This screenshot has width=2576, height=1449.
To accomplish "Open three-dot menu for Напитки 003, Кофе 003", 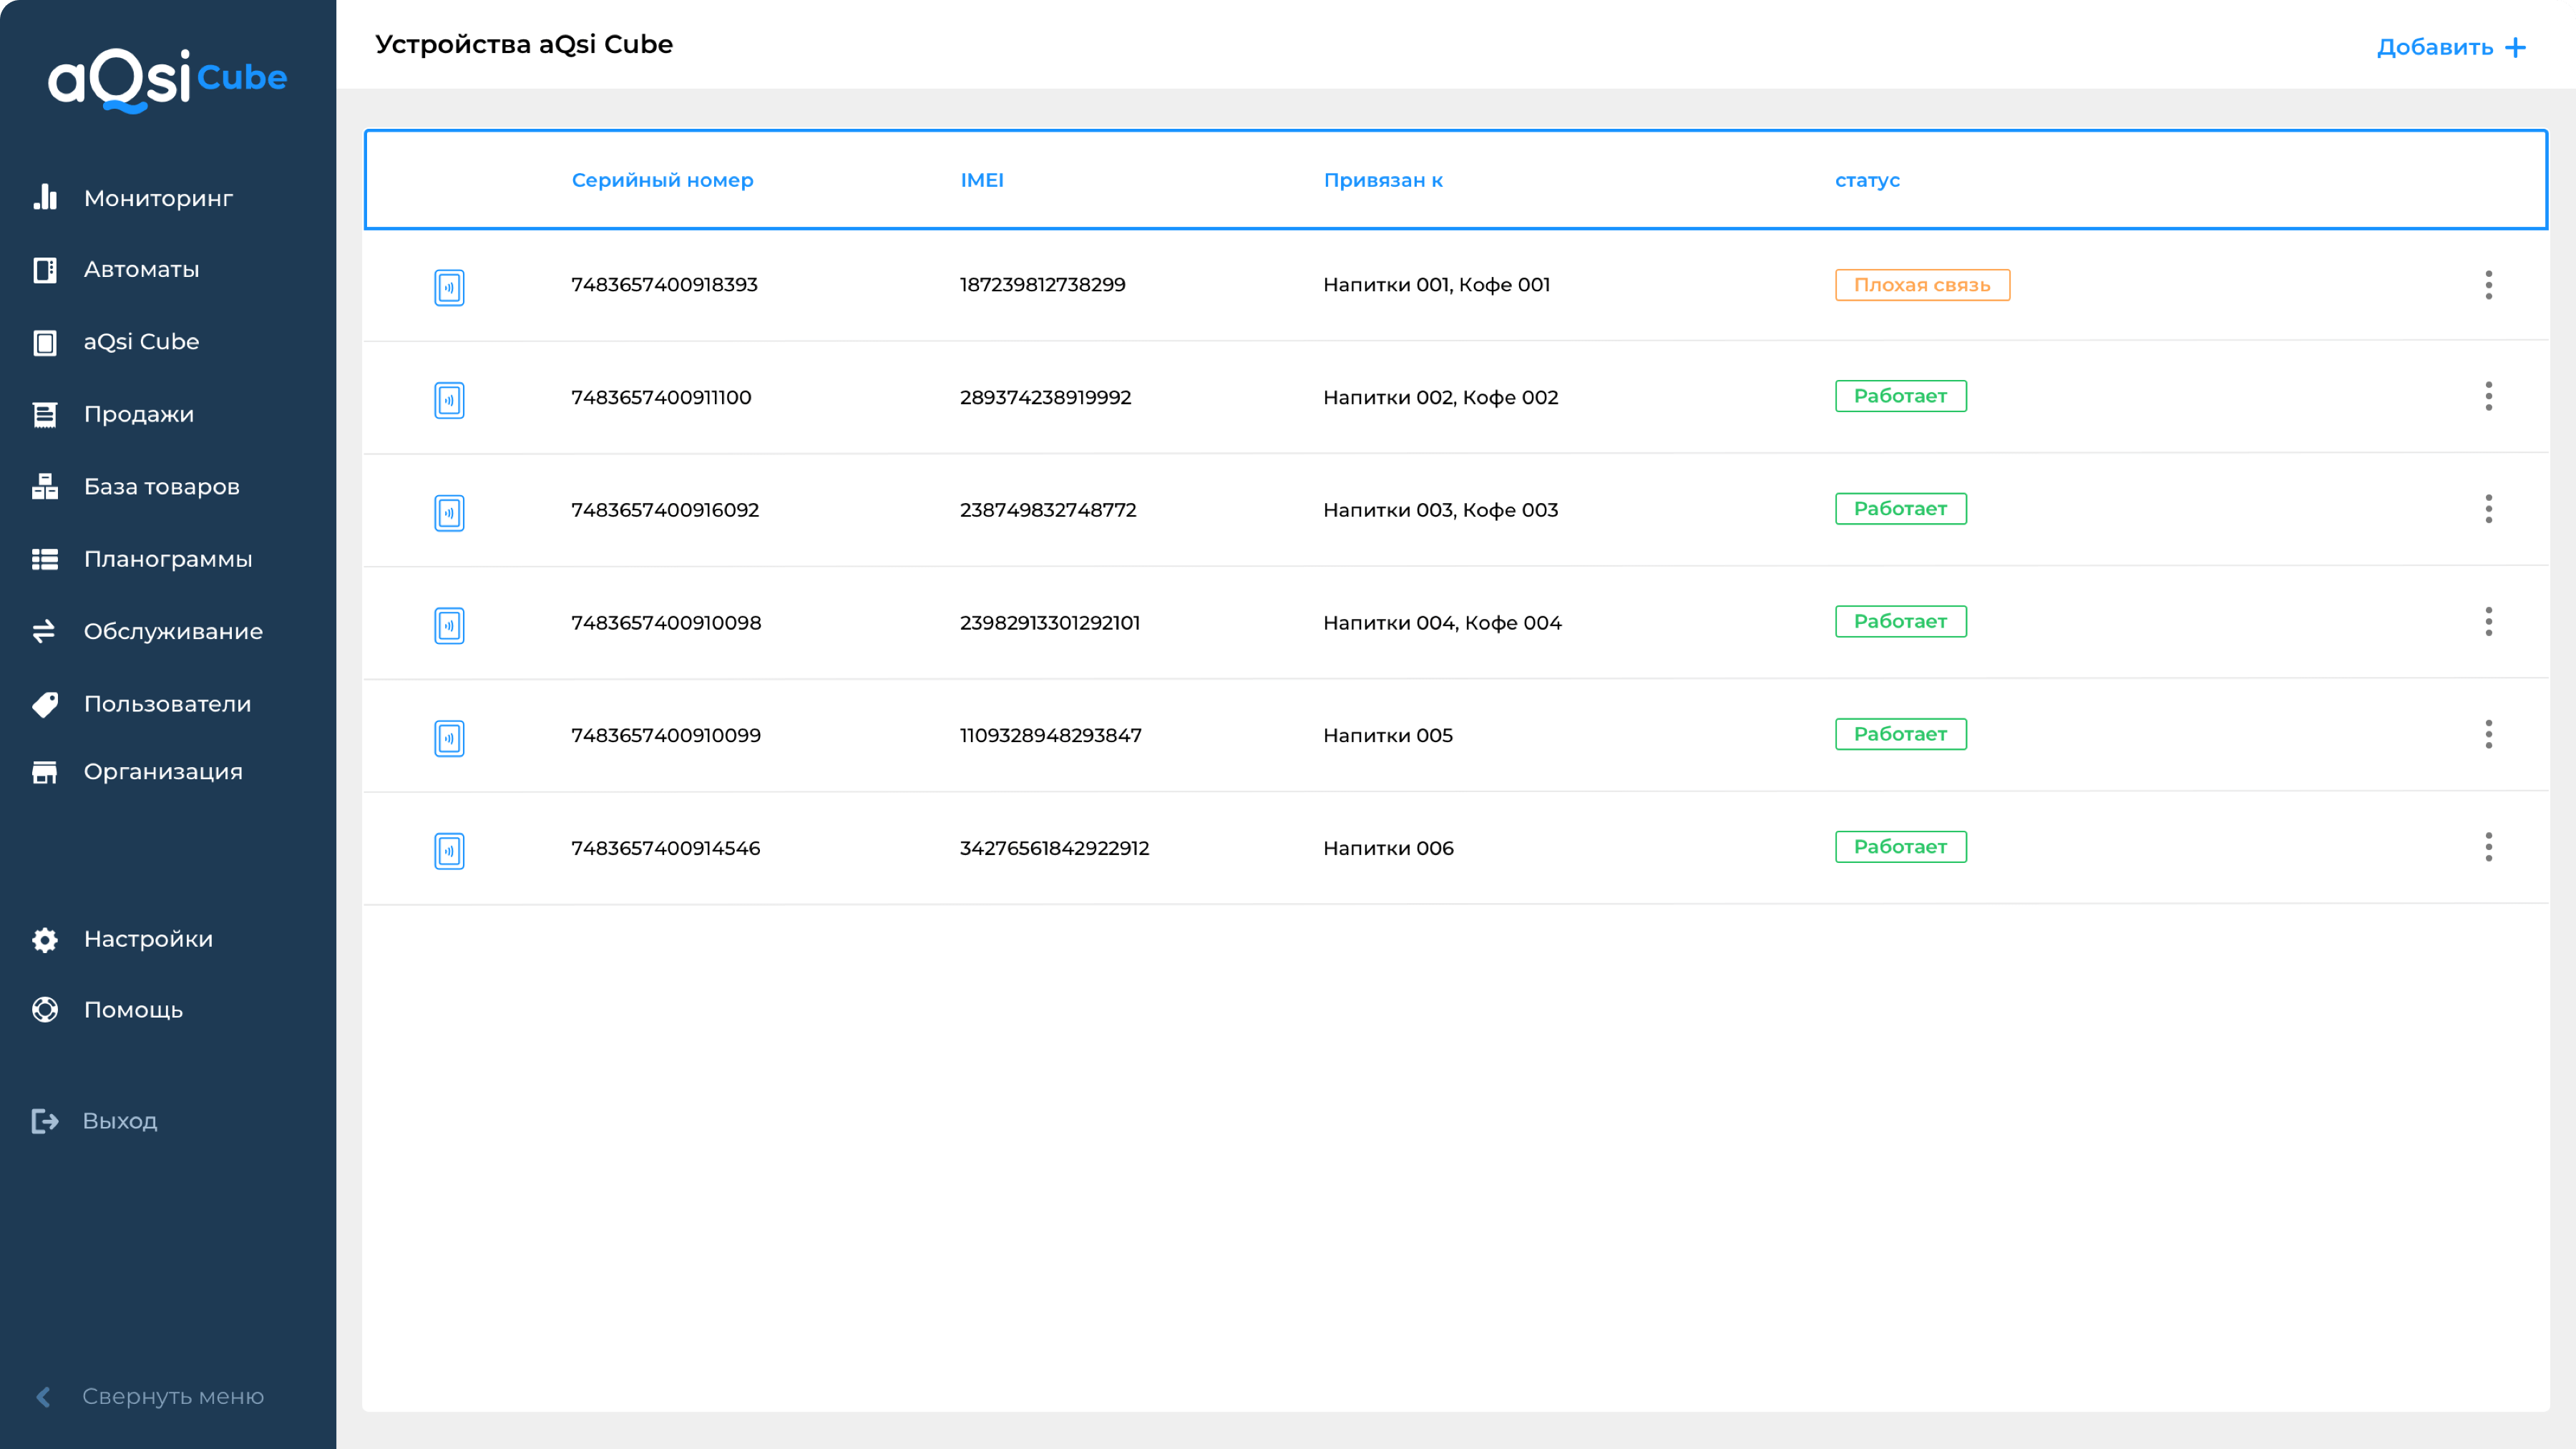I will click(2488, 510).
